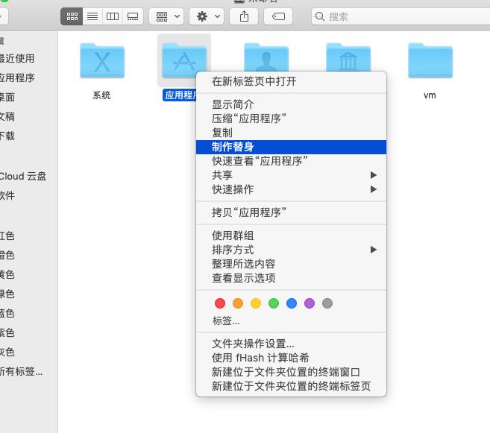Open 最近使用 in sidebar
This screenshot has height=433, width=490.
[x=29, y=58]
